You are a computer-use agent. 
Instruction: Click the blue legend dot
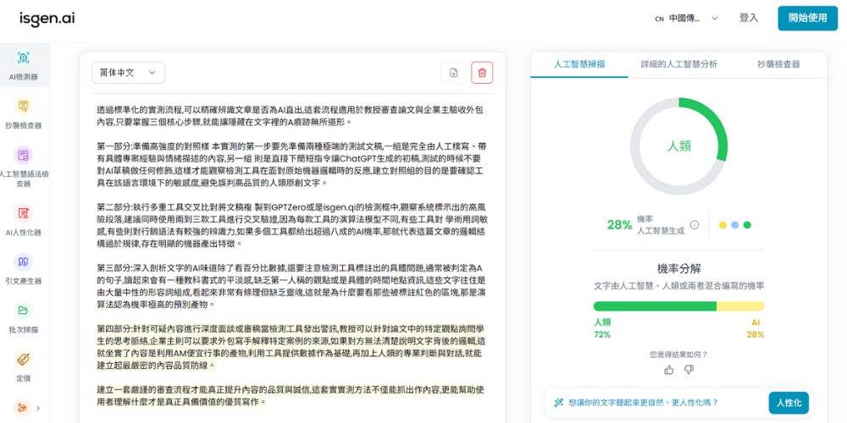[x=734, y=225]
